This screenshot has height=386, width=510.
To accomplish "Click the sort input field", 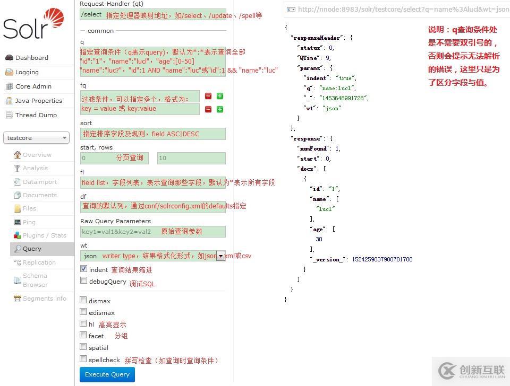I will pyautogui.click(x=153, y=134).
